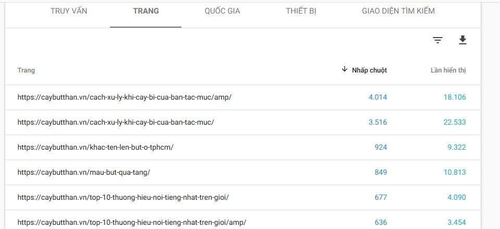The height and width of the screenshot is (229, 500).
Task: Open the QUỐC GIA tab
Action: coord(223,11)
